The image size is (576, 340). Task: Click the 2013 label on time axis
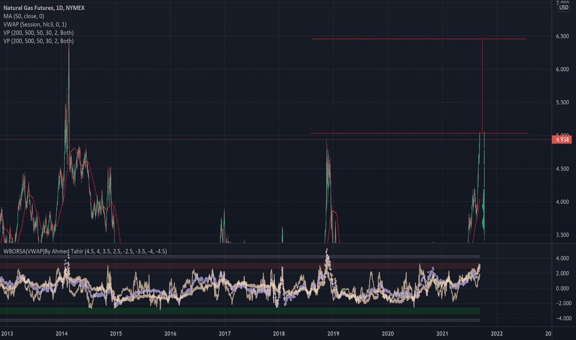[7, 334]
